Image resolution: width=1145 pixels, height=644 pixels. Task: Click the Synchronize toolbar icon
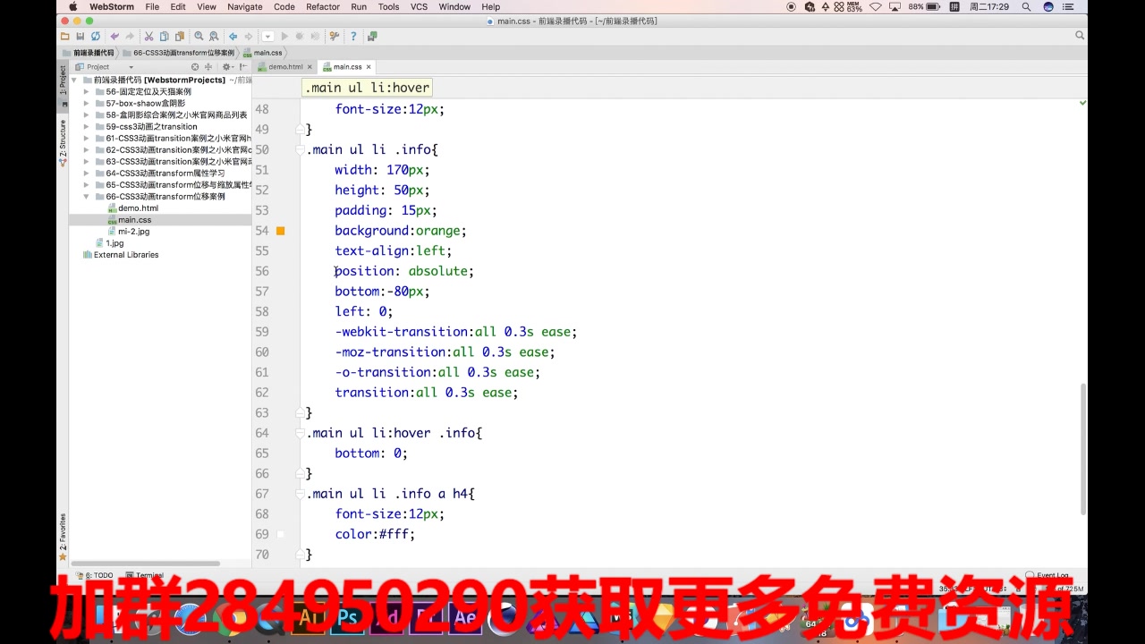click(95, 37)
